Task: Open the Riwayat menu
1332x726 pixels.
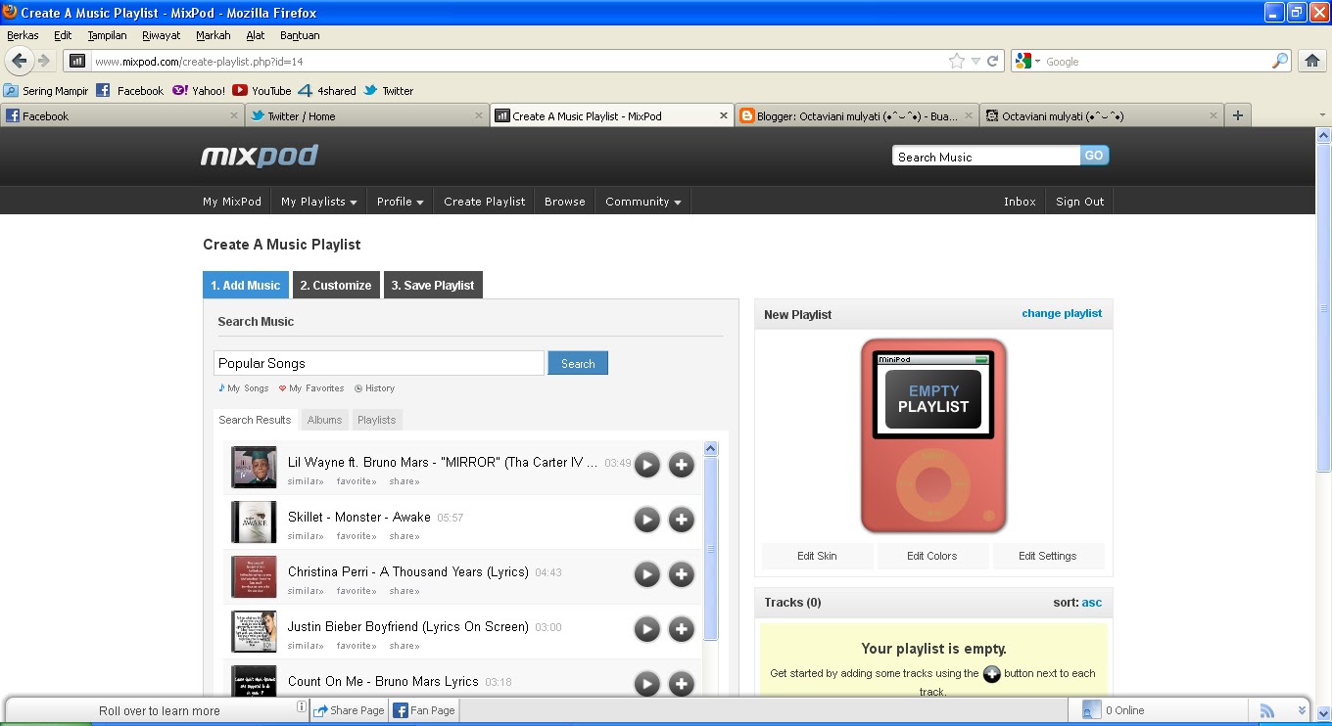Action: click(x=162, y=35)
